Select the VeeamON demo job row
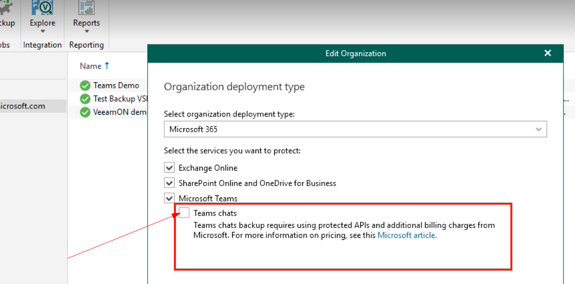Screen dimensions: 575x284 108,112
